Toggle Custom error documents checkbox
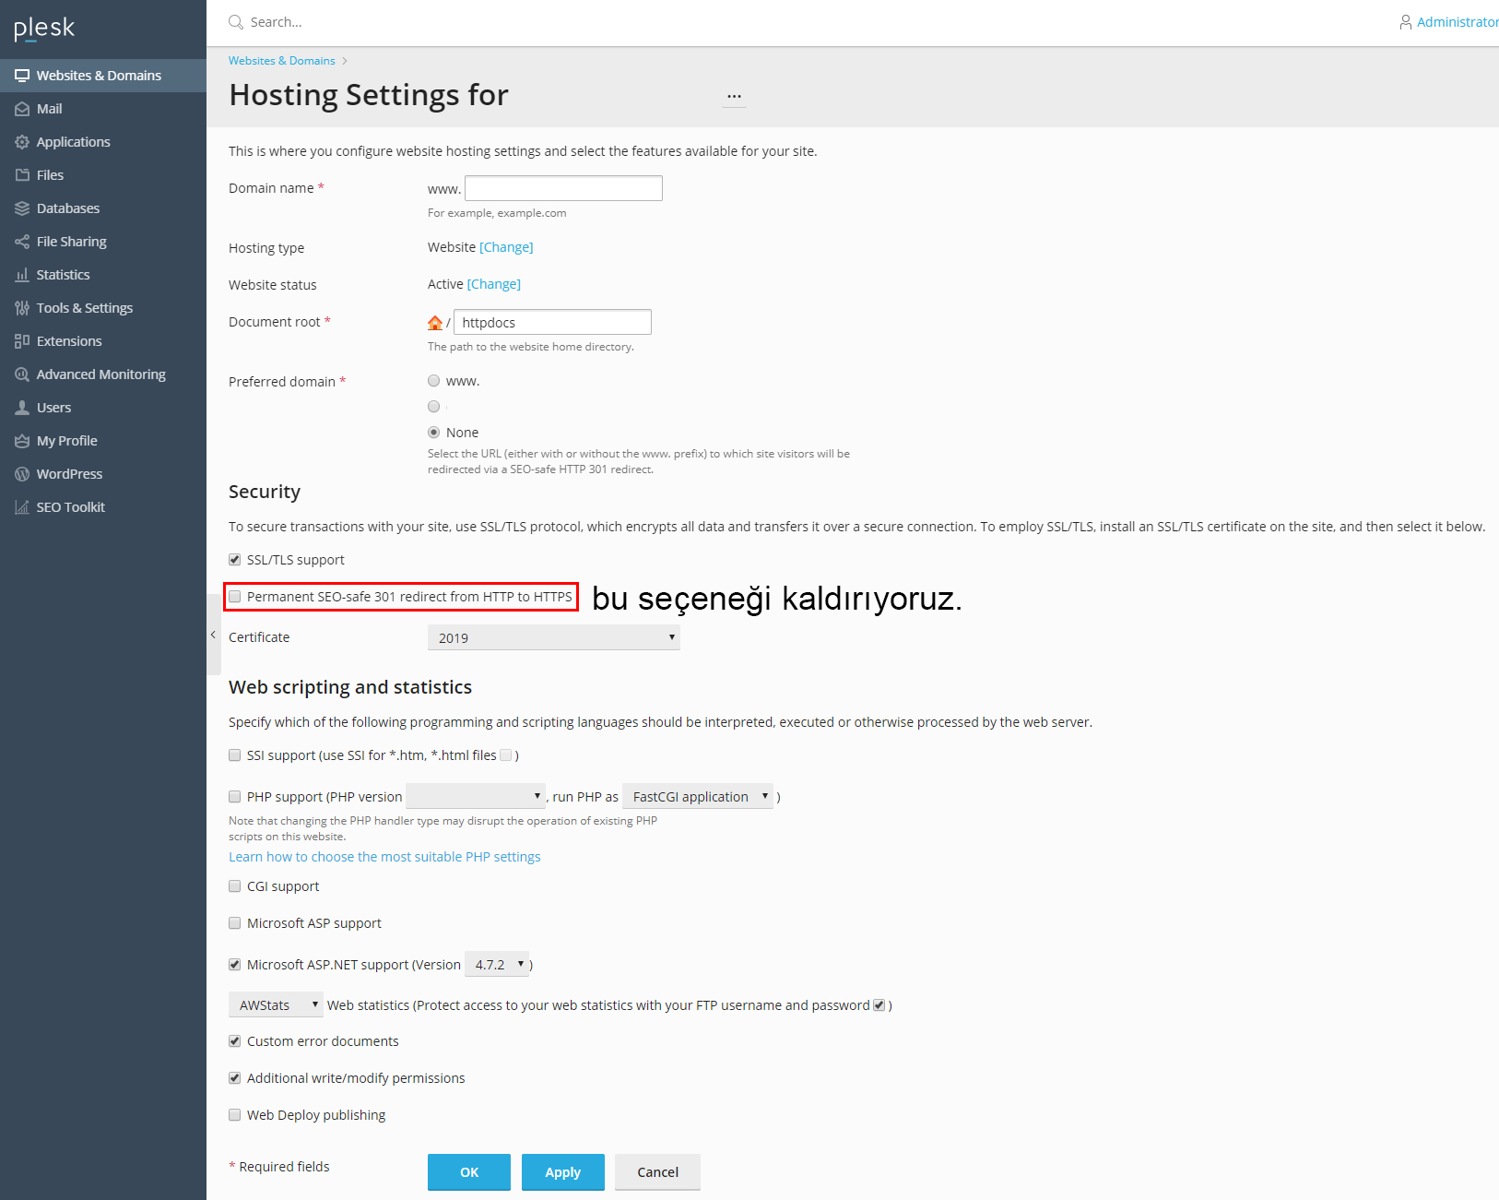 [x=235, y=1041]
